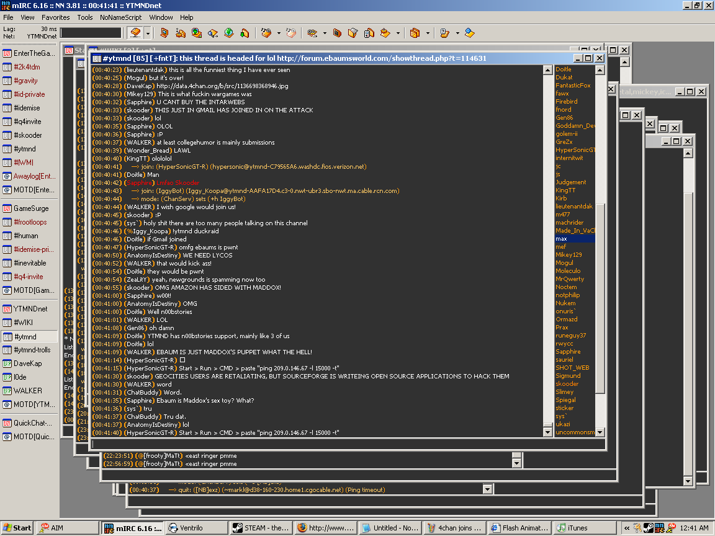Open the NoNameScript menu
Screen dimensions: 715x536
pyautogui.click(x=120, y=17)
